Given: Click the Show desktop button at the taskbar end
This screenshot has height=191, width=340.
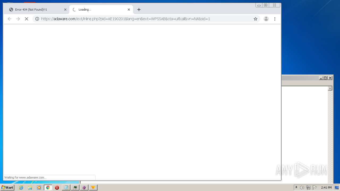Looking at the screenshot, I should point(337,188).
